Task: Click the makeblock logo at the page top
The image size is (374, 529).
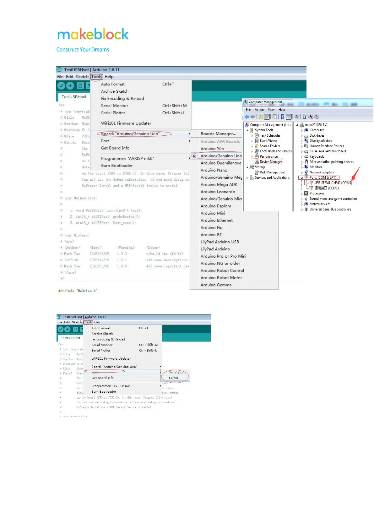Action: pos(93,34)
